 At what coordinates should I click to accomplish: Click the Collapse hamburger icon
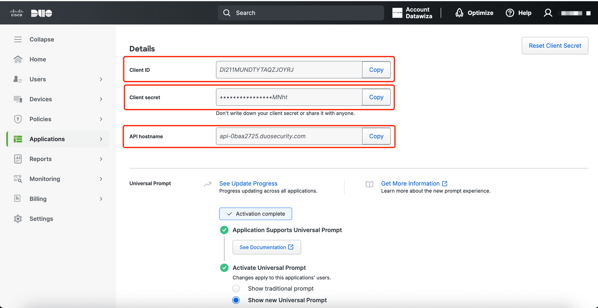[x=18, y=40]
